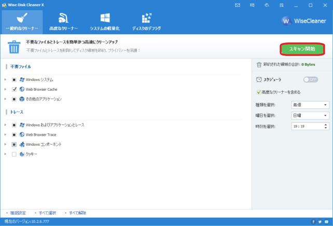
Task: Click the scheduler clock icon
Action: [x=259, y=80]
